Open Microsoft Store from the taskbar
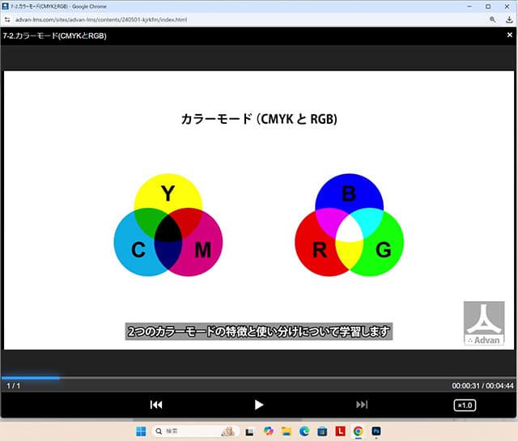This screenshot has width=518, height=441. (322, 431)
